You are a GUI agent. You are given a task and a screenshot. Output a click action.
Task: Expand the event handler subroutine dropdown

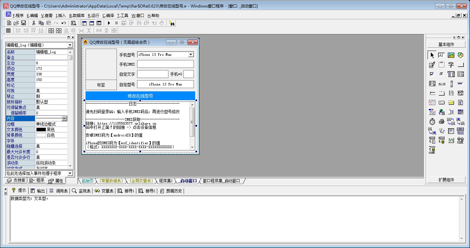tap(69, 173)
